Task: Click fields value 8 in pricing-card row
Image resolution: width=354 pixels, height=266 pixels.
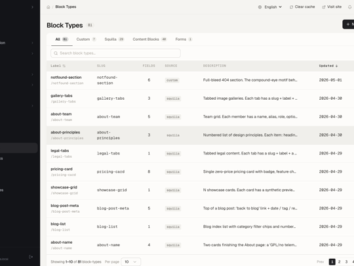Action: click(149, 171)
